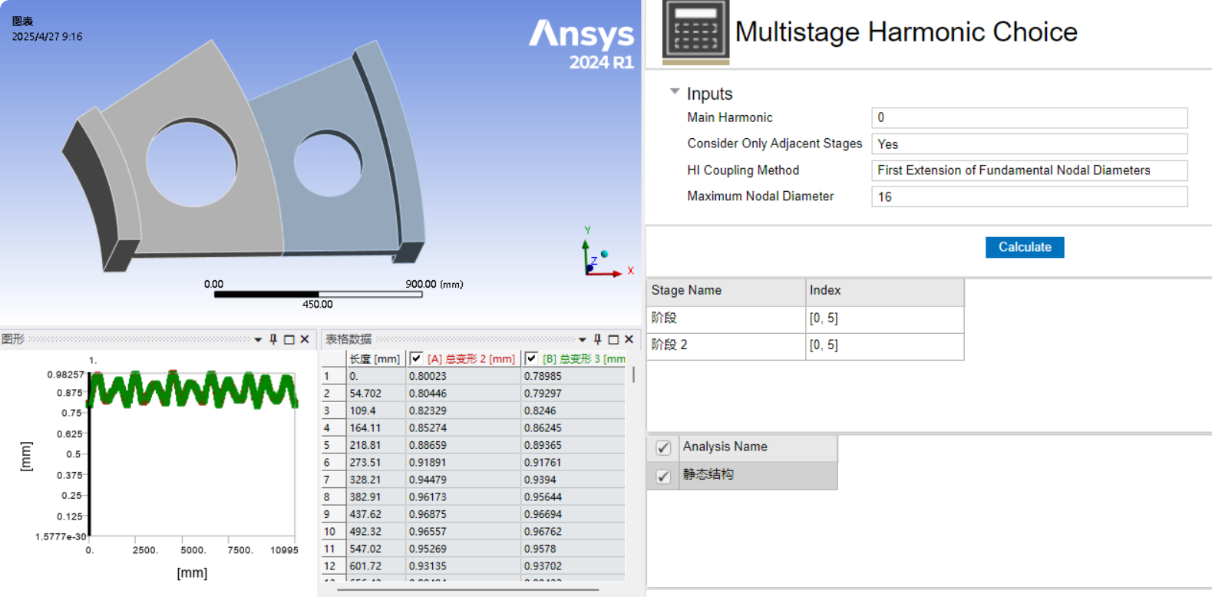Image resolution: width=1212 pixels, height=597 pixels.
Task: Click the cell with value 382.91
Action: pos(375,496)
